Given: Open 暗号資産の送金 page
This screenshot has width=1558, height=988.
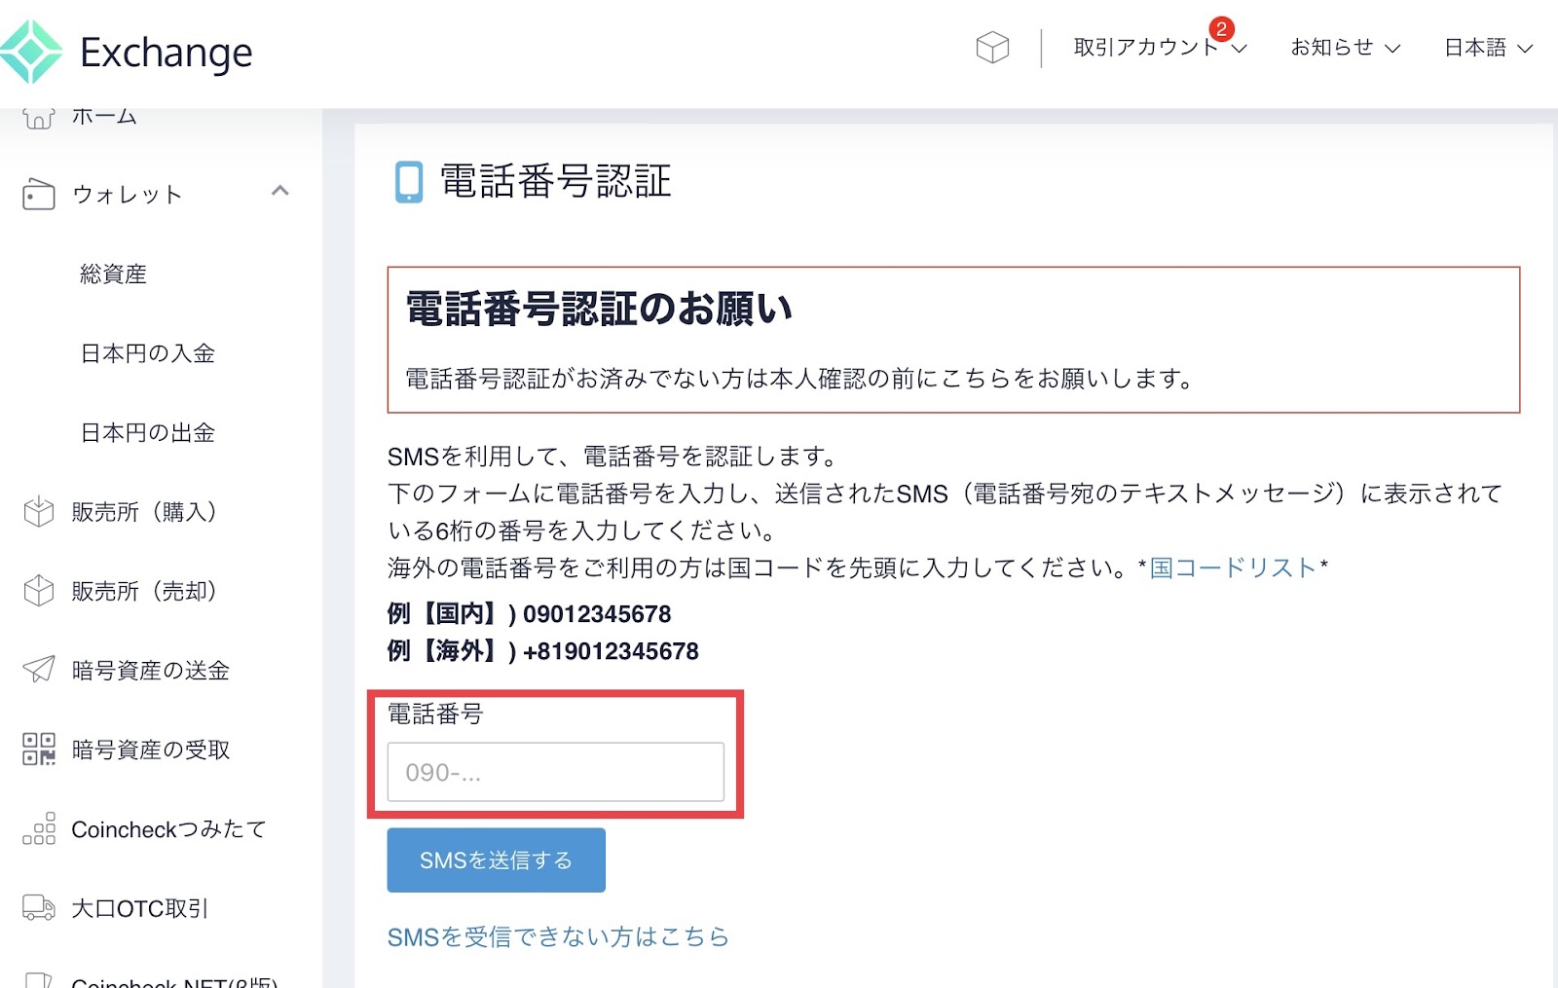Looking at the screenshot, I should point(151,671).
